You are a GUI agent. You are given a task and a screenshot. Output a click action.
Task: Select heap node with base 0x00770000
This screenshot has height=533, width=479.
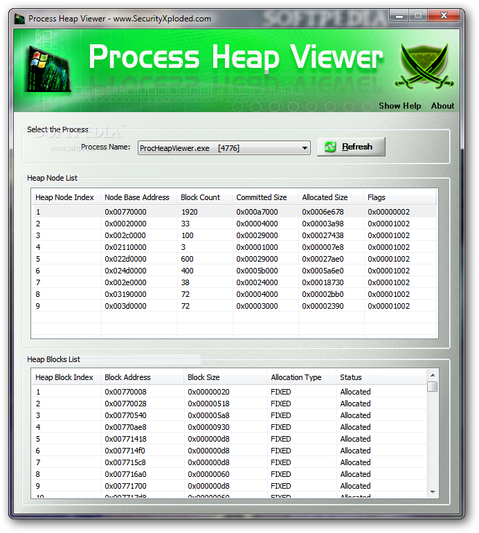(x=234, y=212)
